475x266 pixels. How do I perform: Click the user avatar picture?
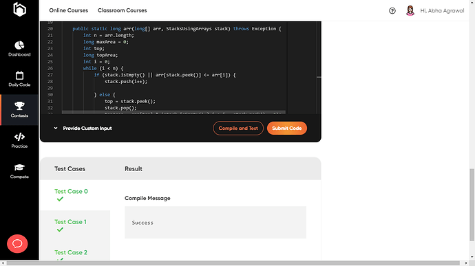coord(410,10)
